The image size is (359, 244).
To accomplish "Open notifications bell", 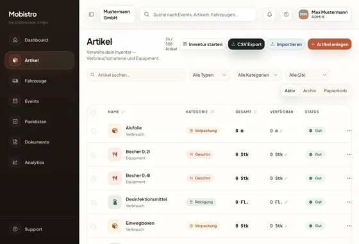I will pos(269,14).
